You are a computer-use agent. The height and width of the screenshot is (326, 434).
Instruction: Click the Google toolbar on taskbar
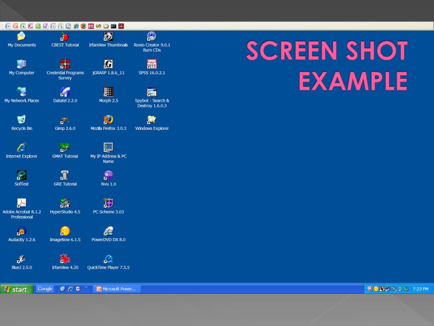pos(45,289)
